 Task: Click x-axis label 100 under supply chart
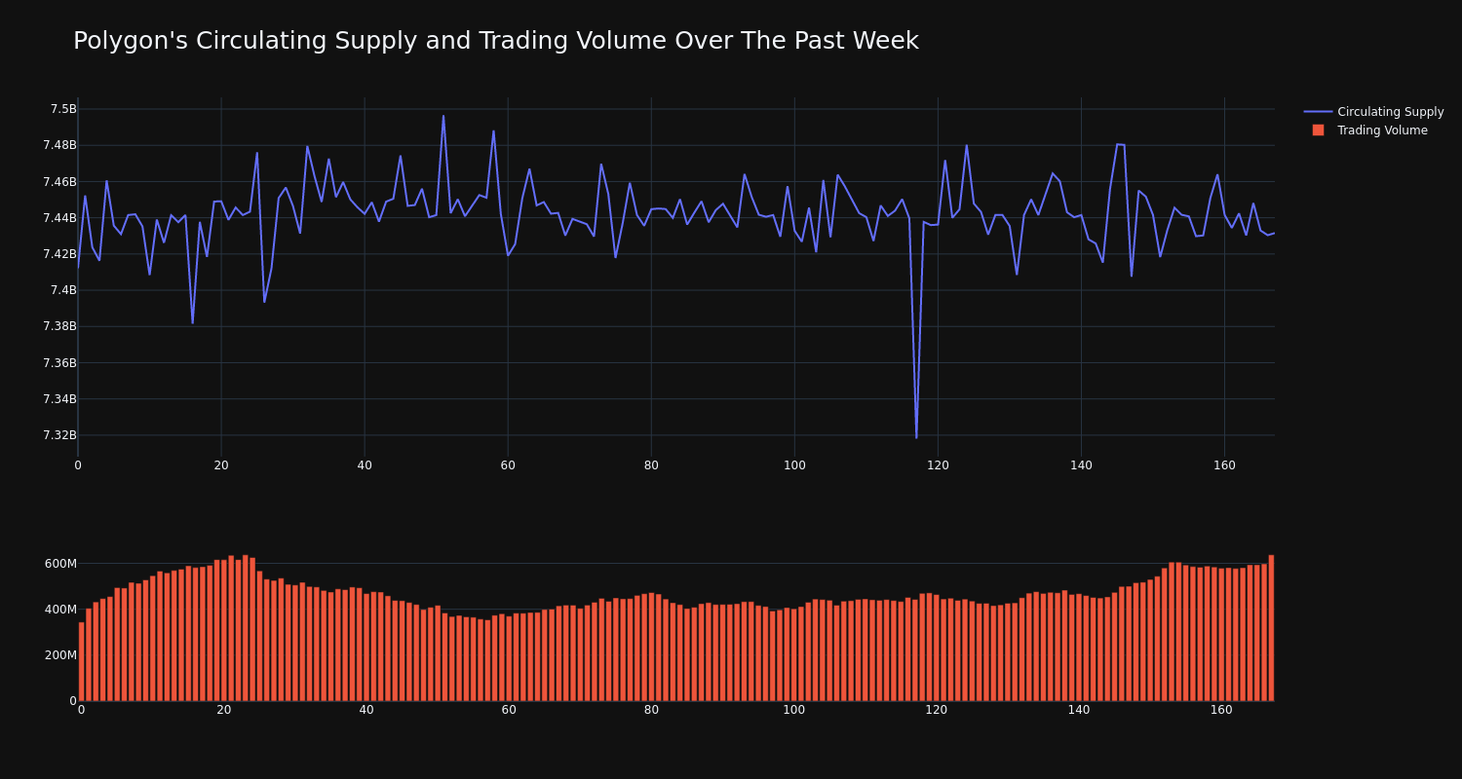(x=794, y=465)
